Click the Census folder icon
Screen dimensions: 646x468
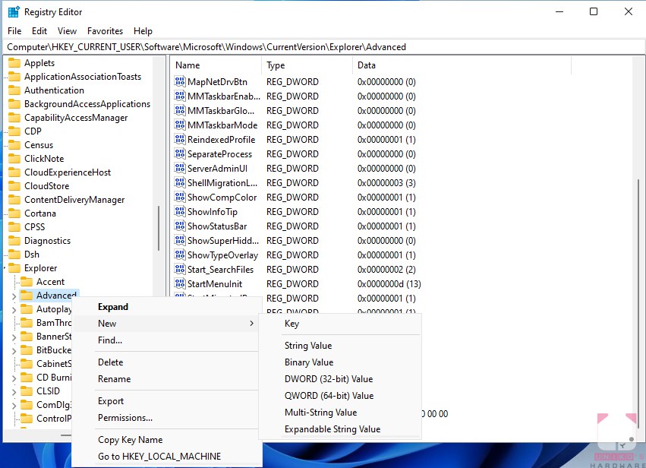(14, 144)
